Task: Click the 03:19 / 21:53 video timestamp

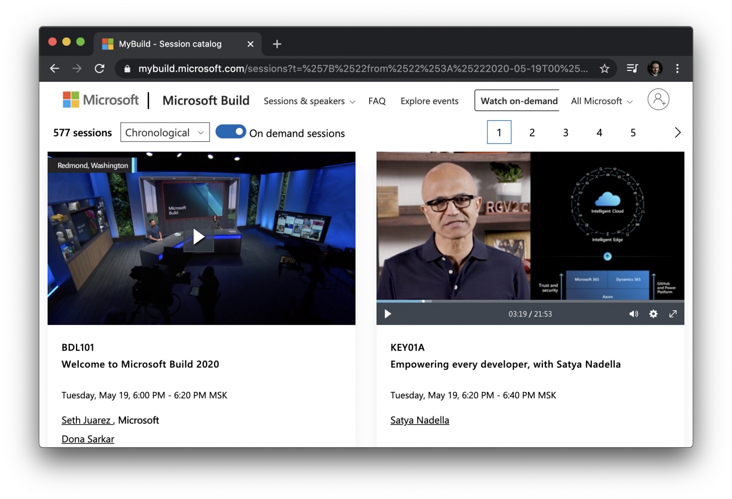Action: (x=530, y=314)
